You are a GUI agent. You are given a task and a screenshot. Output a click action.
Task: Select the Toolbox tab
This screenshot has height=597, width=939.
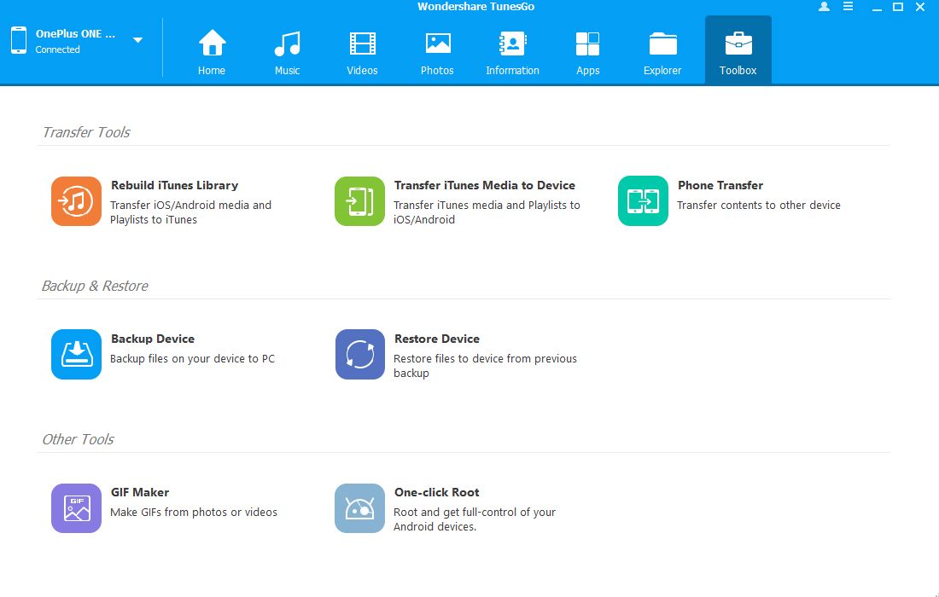tap(738, 52)
